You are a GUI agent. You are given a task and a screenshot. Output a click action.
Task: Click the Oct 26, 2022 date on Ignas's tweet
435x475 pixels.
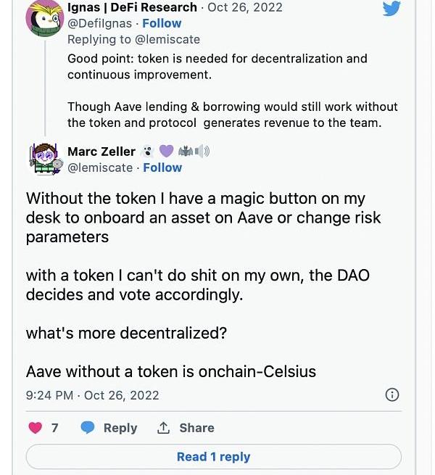[246, 7]
